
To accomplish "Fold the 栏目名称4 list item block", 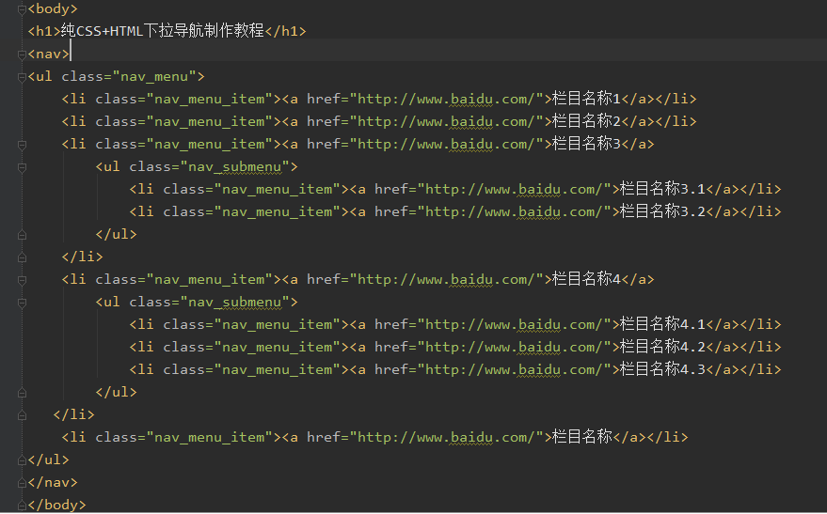I will coord(23,280).
